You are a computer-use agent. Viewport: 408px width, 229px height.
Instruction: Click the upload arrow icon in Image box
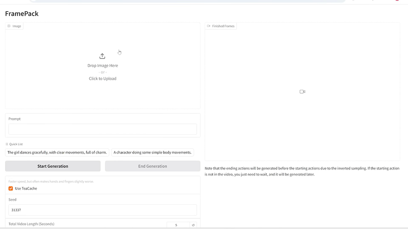(102, 56)
